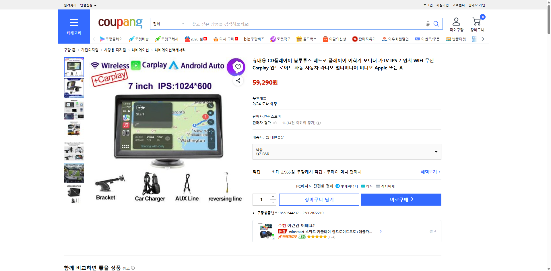Select 이벤트/쿠폰 navigation item
551x271 pixels.
coord(430,39)
